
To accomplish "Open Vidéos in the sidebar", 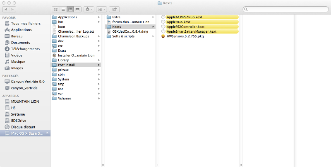I will point(25,55).
